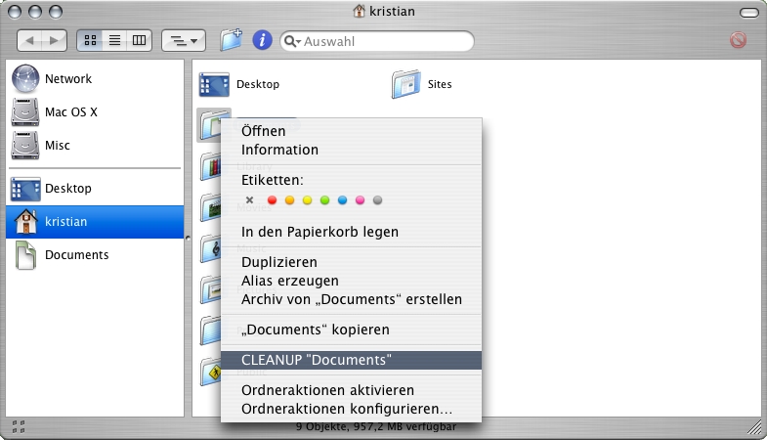Choose Information in the context menu
This screenshot has height=440, width=767.
click(351, 150)
